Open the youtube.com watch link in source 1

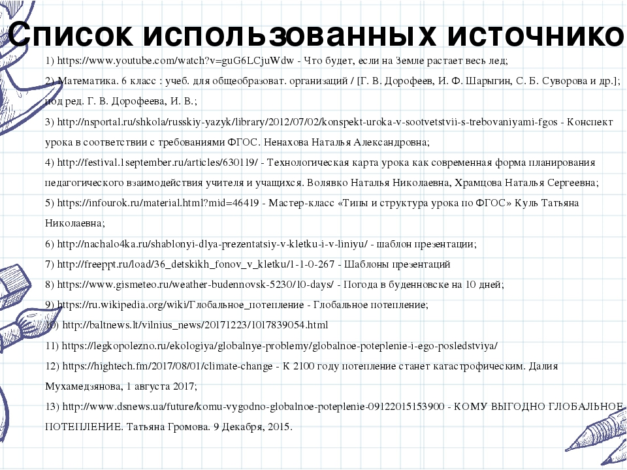click(176, 61)
